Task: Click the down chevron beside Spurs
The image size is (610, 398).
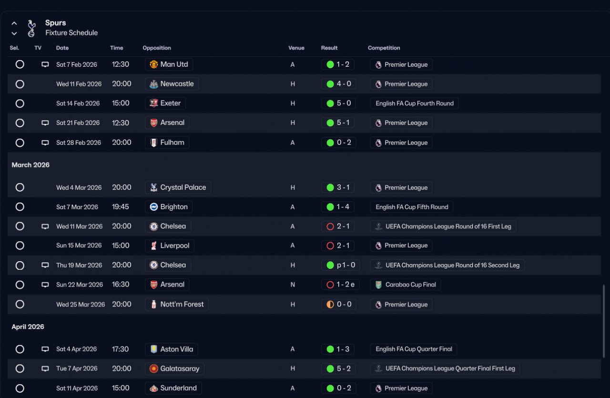Action: coord(14,33)
